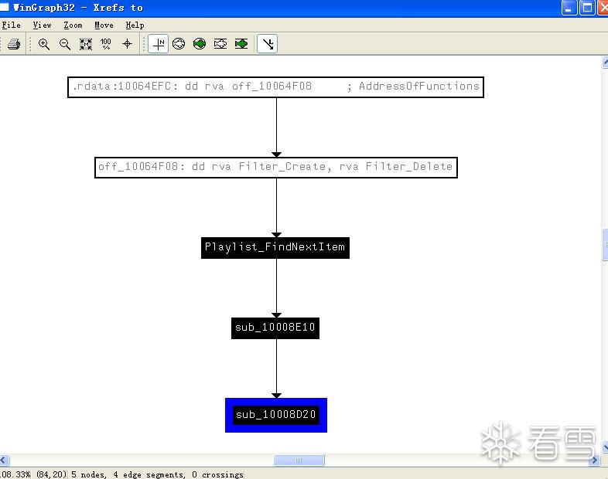608x479 pixels.
Task: Toggle the easy graph panning icon
Action: 159,44
